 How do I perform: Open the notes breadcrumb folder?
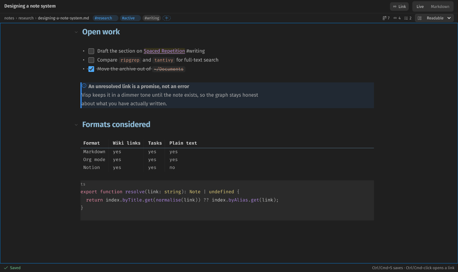[x=9, y=18]
